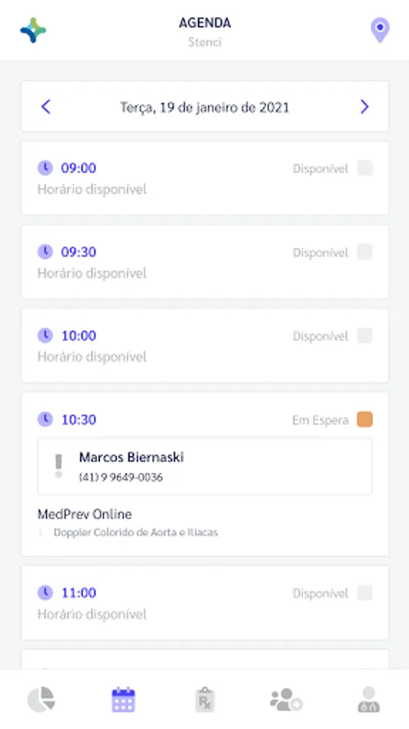409x729 pixels.
Task: Go to next day with right chevron
Action: (x=365, y=107)
